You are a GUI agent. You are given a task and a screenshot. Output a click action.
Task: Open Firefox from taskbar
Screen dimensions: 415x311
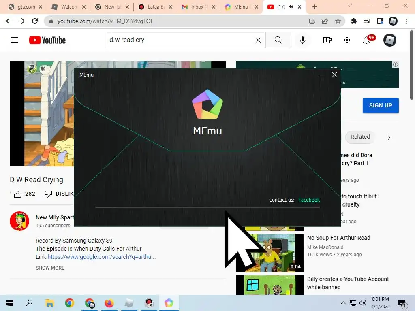[x=109, y=303]
